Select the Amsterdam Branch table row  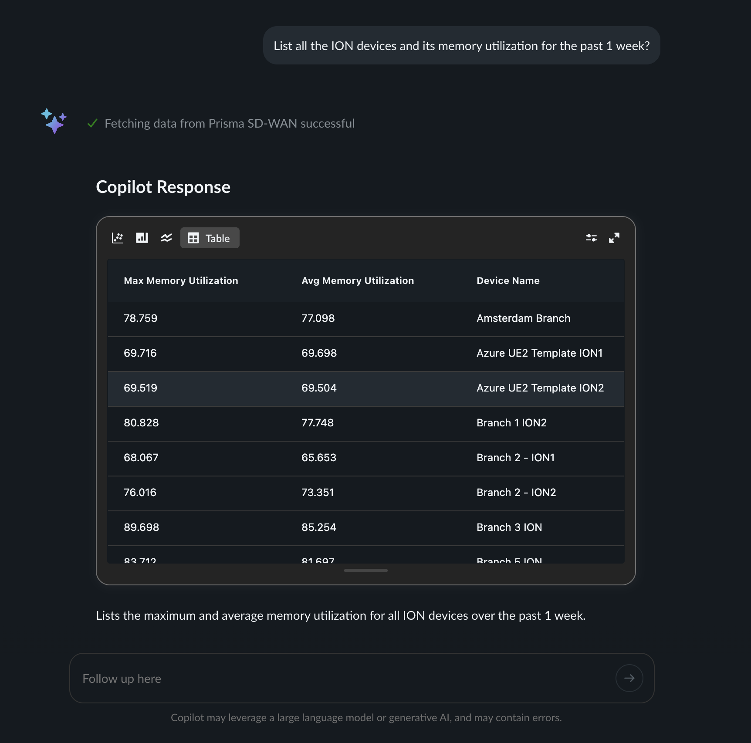tap(365, 318)
